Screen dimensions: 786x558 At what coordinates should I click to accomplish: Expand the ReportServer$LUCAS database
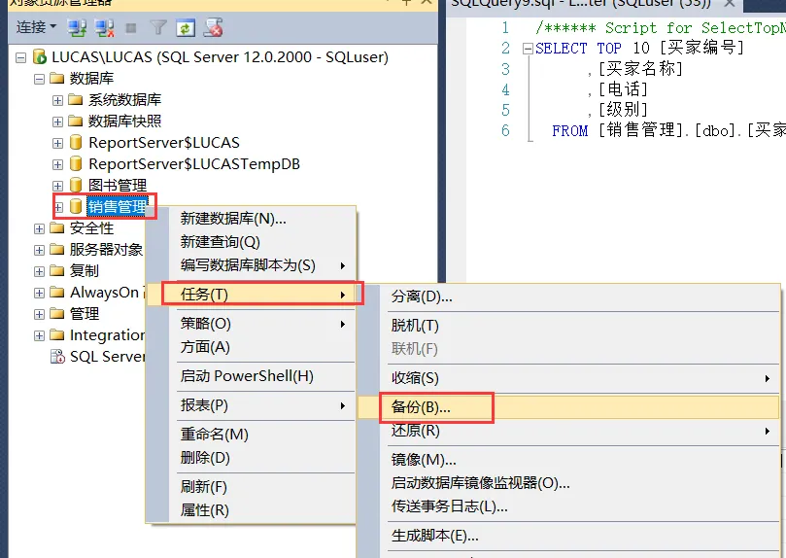(57, 143)
